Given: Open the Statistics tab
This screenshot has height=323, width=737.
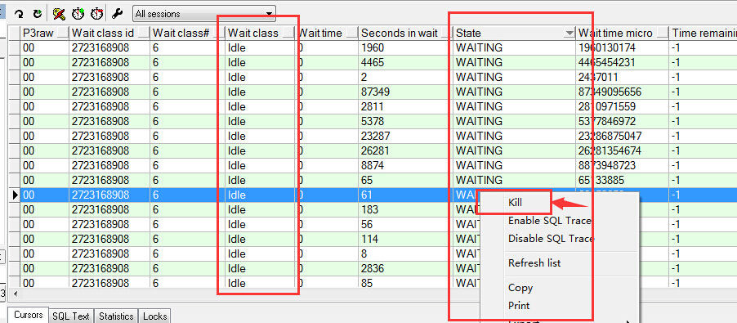Looking at the screenshot, I should point(116,316).
